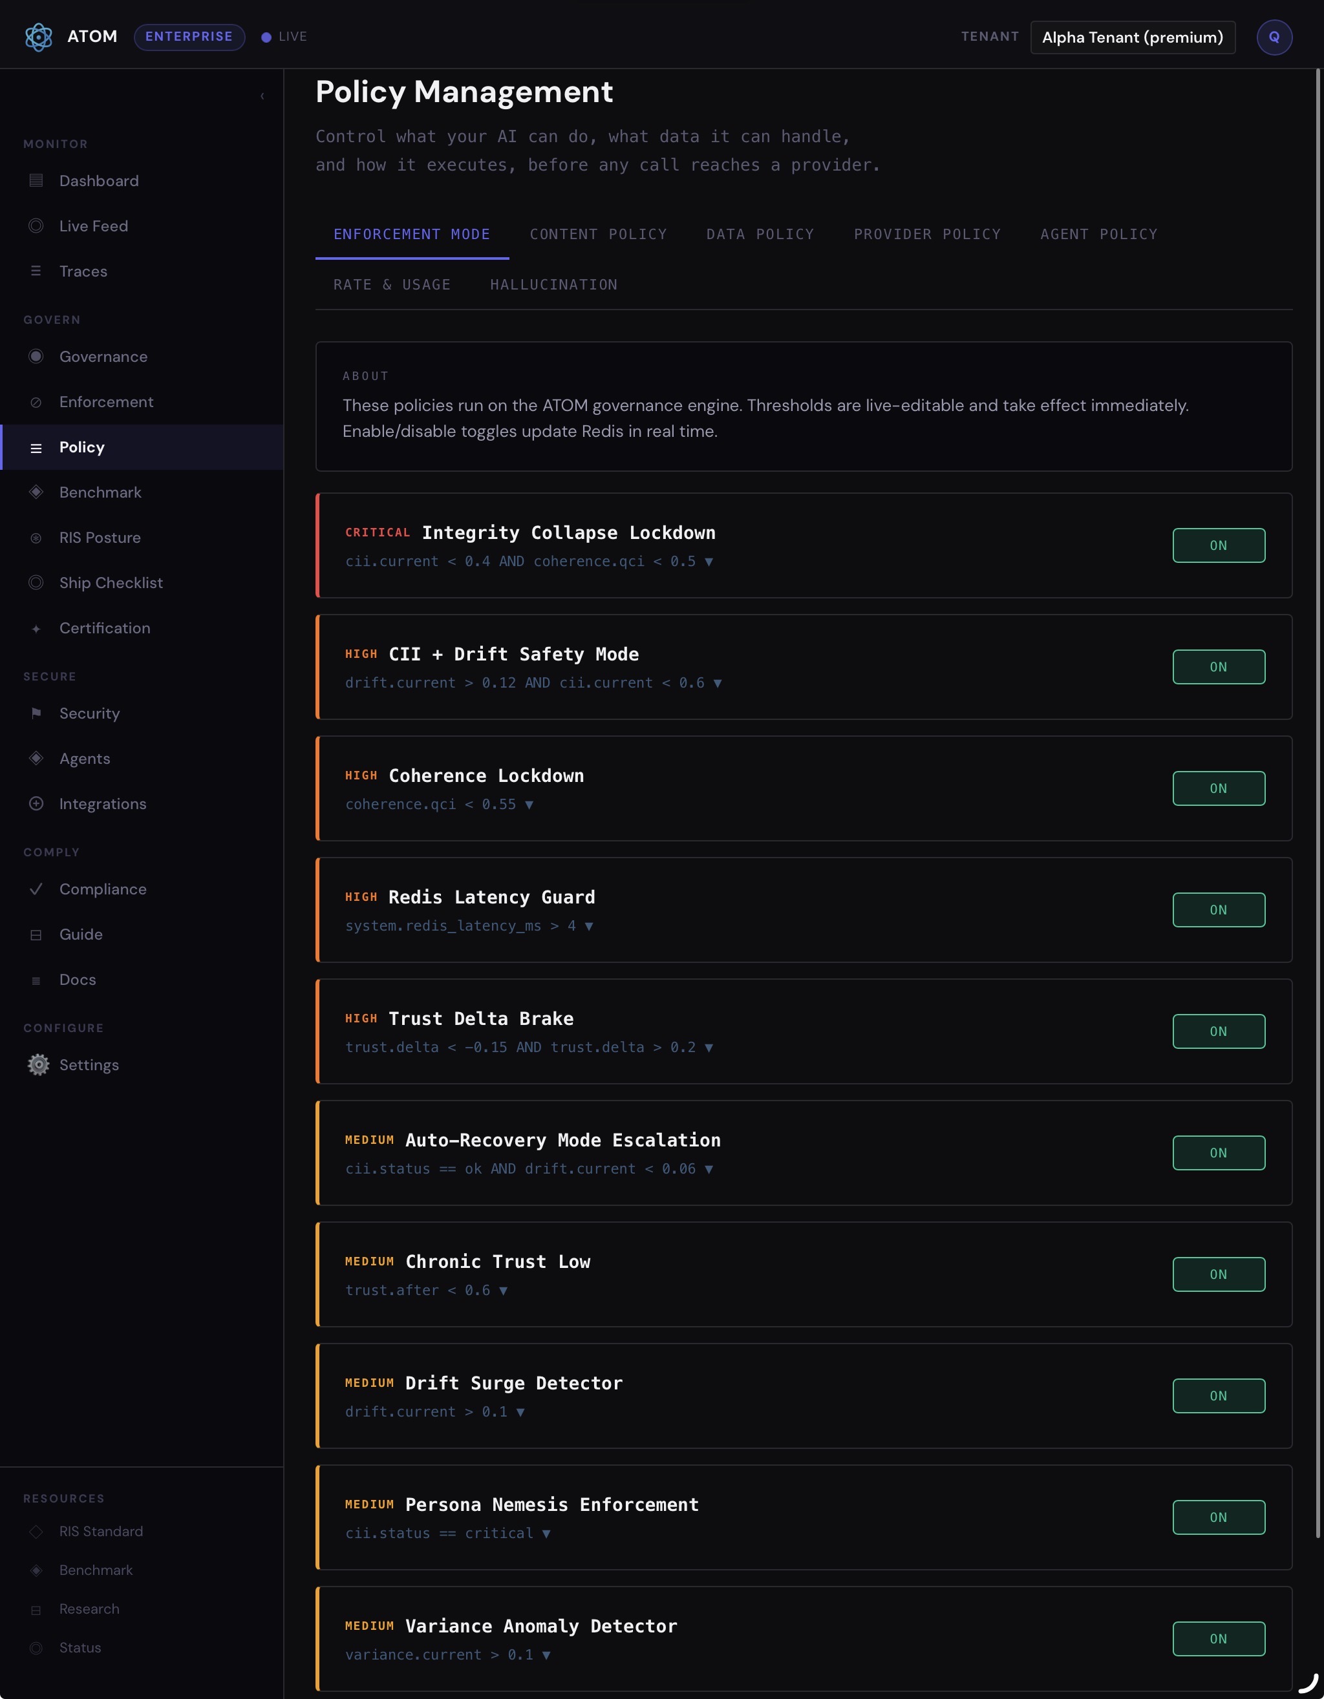
Task: Open Settings via gear icon
Action: (x=37, y=1064)
